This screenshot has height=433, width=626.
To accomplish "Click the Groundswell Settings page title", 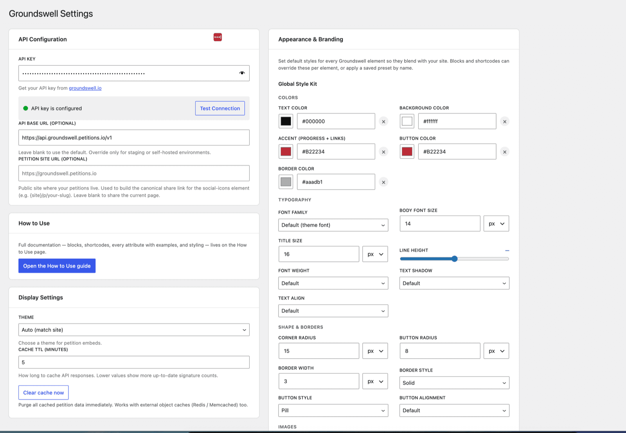I will [x=51, y=14].
